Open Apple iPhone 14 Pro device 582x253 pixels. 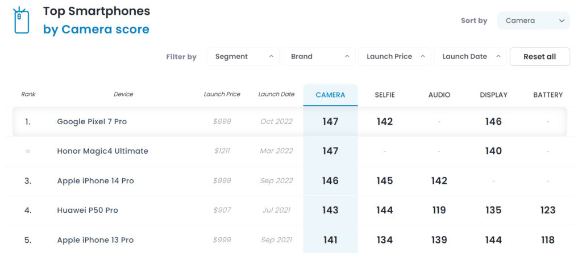click(x=95, y=181)
